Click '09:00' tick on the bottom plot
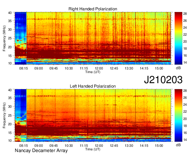Image resolution: width=190 pixels, height=154 pixels. coord(39,146)
